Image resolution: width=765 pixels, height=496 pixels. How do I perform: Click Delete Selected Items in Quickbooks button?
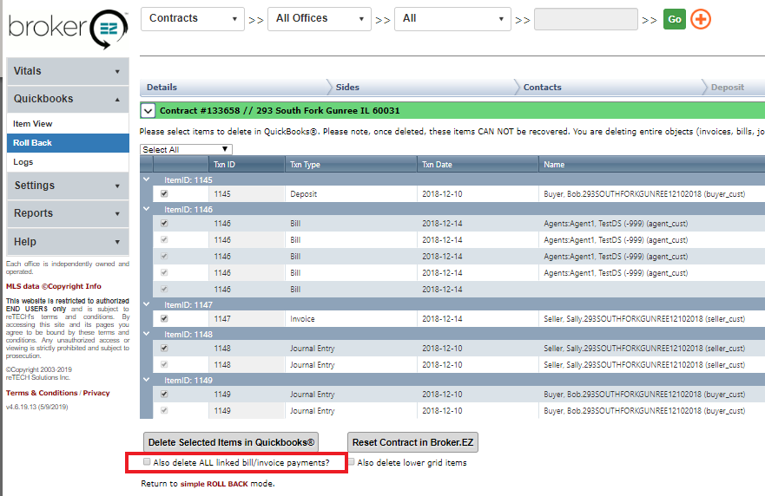pos(230,442)
